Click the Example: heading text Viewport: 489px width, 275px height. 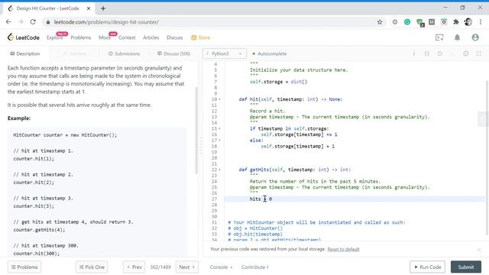click(x=19, y=118)
